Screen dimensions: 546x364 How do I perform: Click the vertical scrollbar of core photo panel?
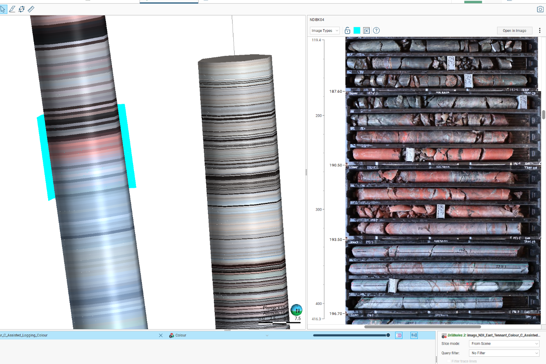click(x=544, y=115)
